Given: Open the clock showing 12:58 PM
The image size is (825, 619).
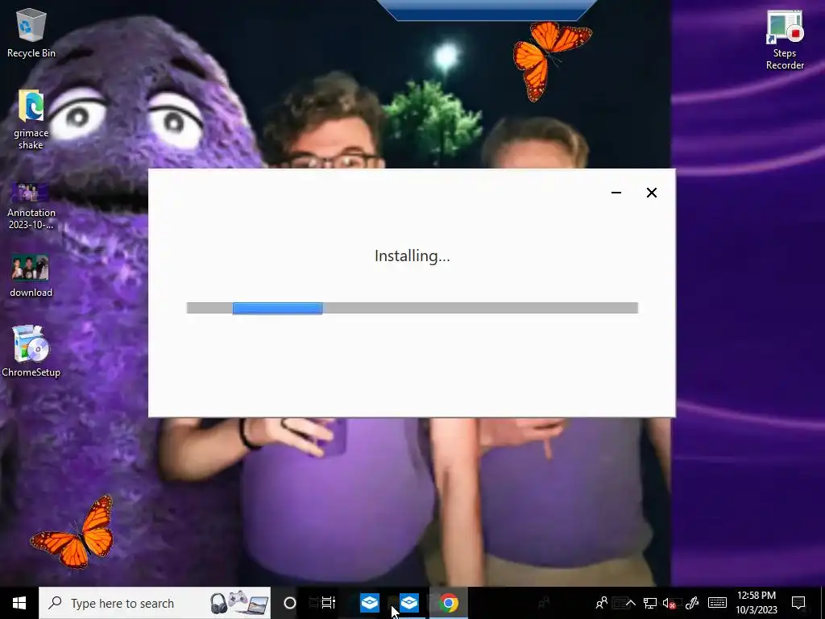Looking at the screenshot, I should coord(756,603).
